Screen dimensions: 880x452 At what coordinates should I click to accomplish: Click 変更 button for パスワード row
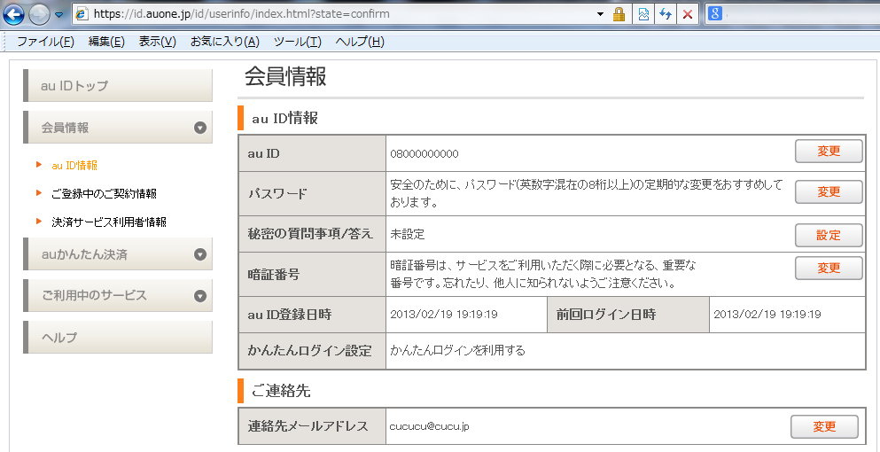coord(829,191)
